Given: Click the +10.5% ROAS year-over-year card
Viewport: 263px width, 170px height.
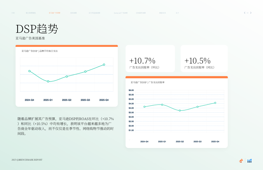Looking at the screenshot, I should 204,58.
